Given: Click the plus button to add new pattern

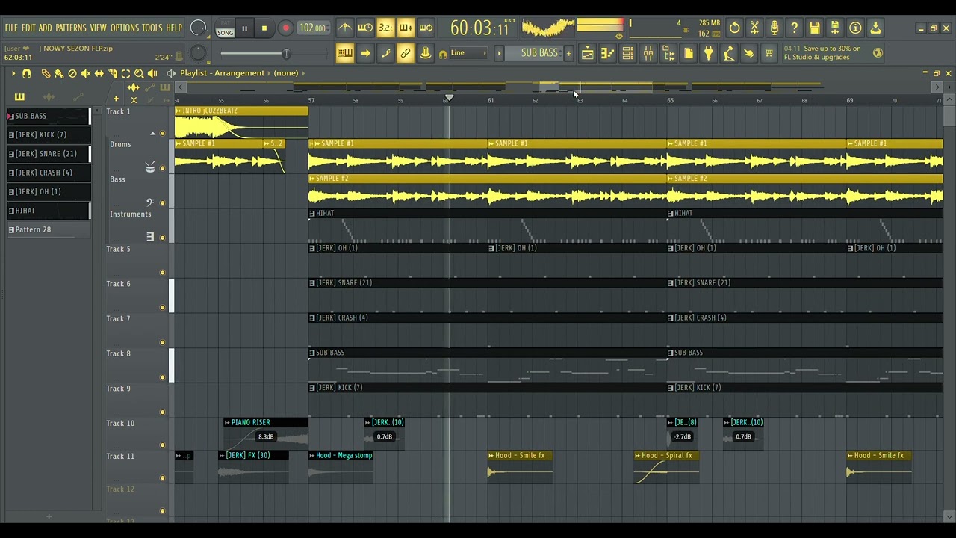Looking at the screenshot, I should tap(568, 53).
